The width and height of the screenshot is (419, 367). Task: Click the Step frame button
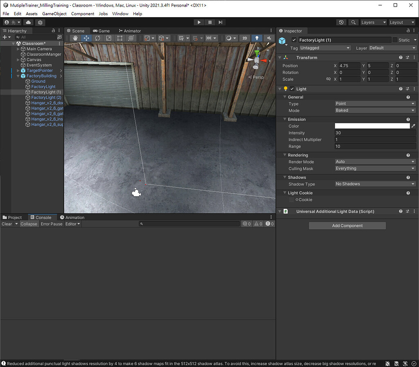coord(221,22)
